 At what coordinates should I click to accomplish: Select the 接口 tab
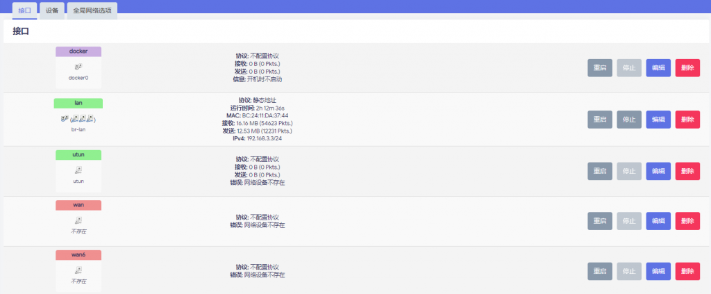pos(24,11)
